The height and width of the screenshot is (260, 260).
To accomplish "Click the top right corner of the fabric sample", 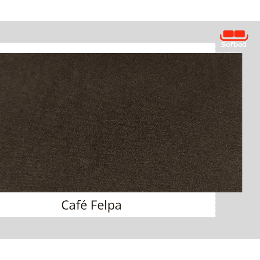I will coord(242,53).
